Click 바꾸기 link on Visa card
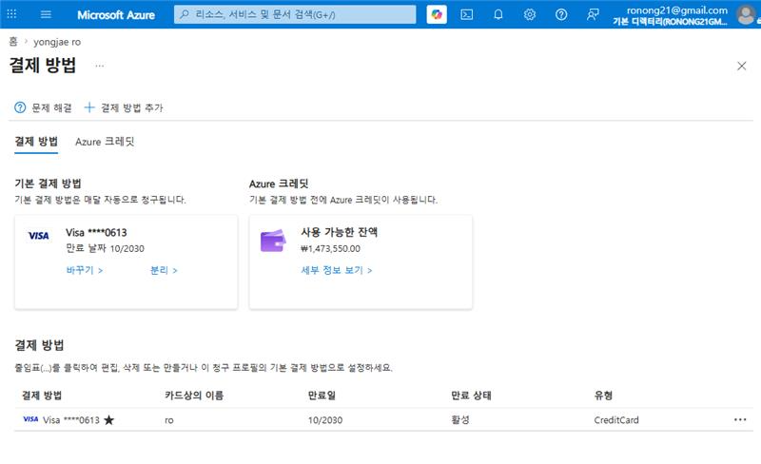The height and width of the screenshot is (464, 761). (x=85, y=270)
